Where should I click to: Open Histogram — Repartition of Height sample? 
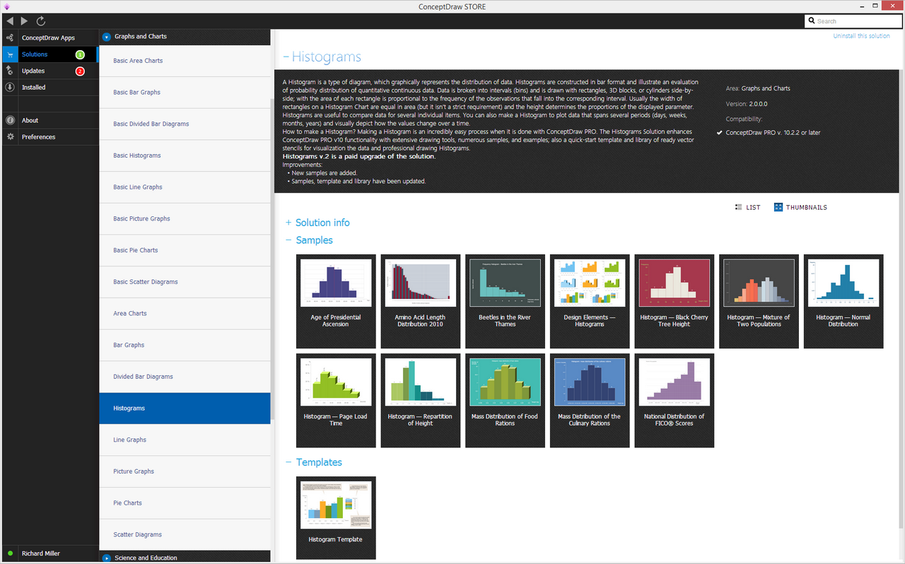point(420,401)
